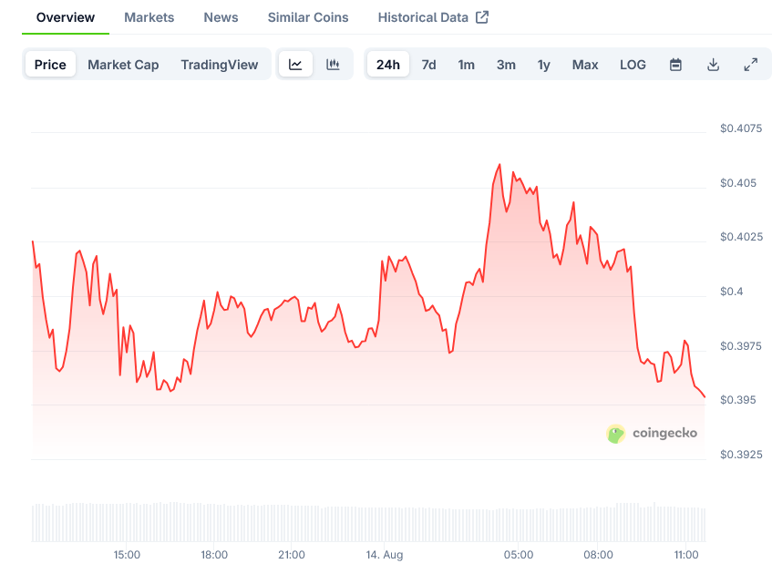The height and width of the screenshot is (574, 772).
Task: Click the 15:00 time axis label
Action: [127, 555]
